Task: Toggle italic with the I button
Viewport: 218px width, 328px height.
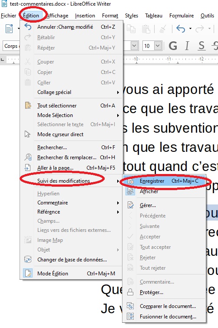Action: coord(187,46)
